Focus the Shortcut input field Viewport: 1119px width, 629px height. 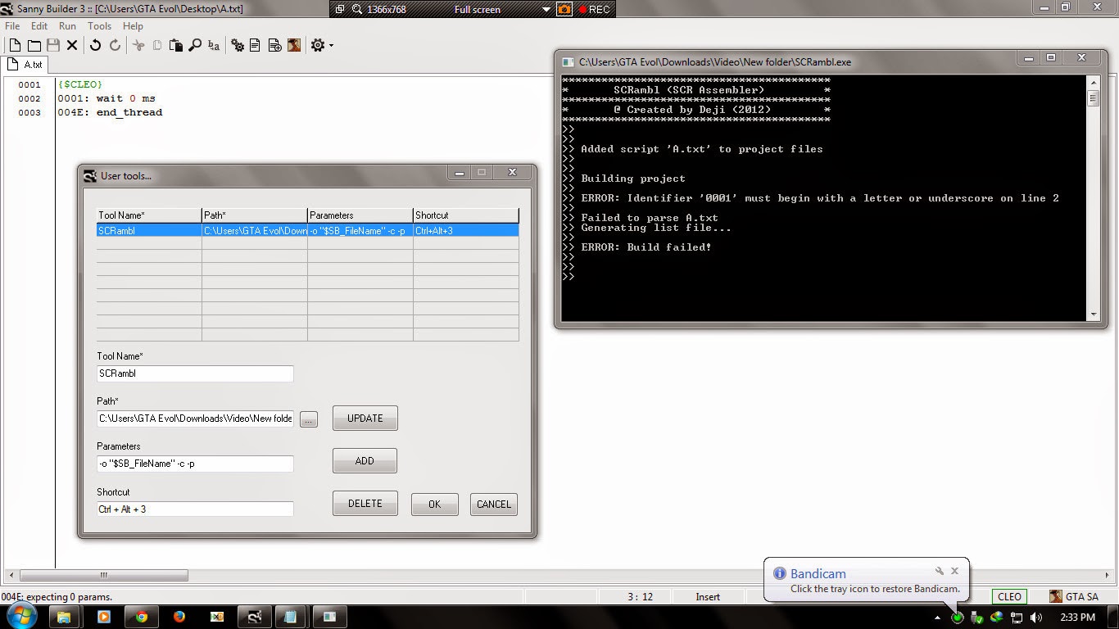tap(195, 509)
